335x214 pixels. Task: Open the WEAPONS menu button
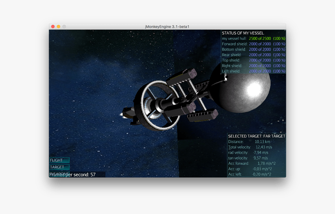pos(59,173)
